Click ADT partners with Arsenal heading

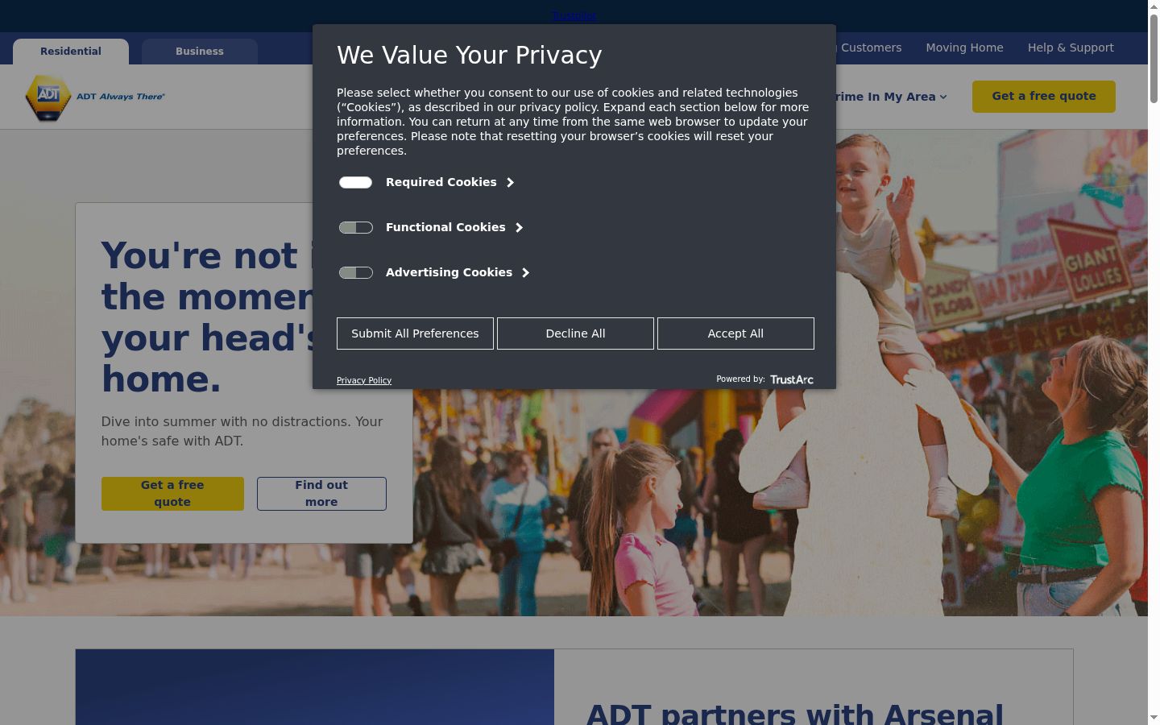pyautogui.click(x=795, y=713)
